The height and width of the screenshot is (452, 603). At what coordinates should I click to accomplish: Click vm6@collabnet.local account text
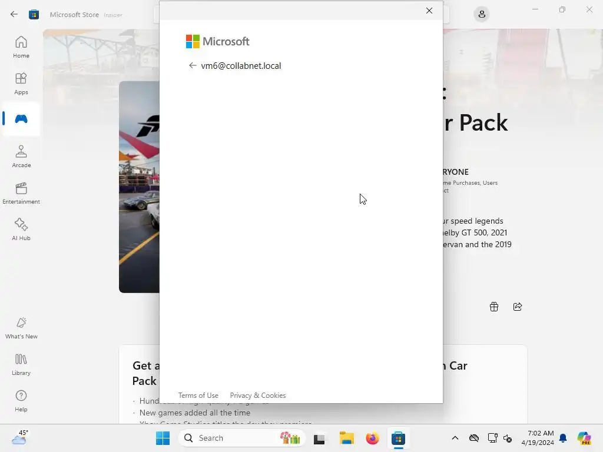pos(241,66)
